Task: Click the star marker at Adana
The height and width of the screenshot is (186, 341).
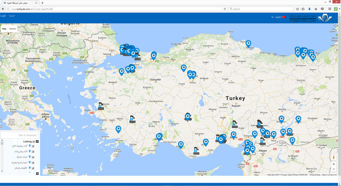Action: [x=233, y=135]
